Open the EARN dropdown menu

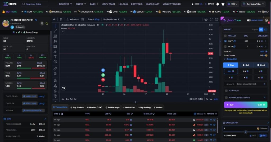pyautogui.click(x=94, y=4)
